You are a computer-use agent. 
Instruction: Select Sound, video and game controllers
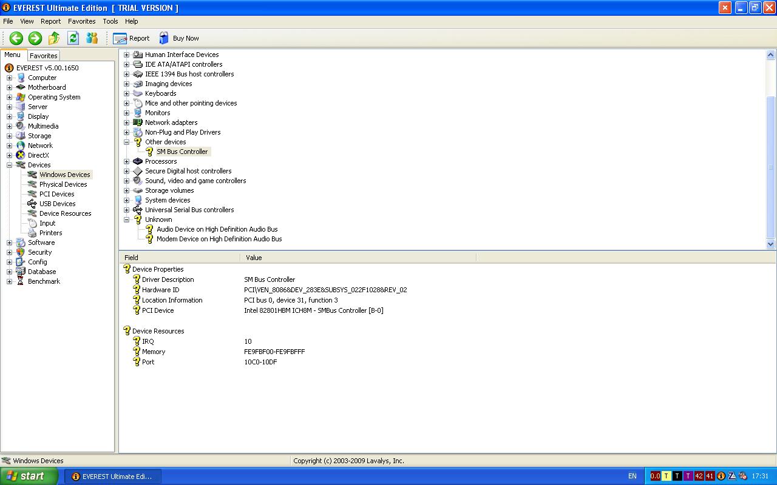pyautogui.click(x=195, y=181)
